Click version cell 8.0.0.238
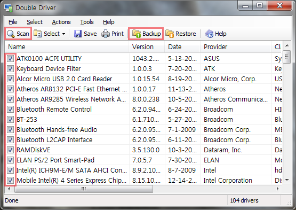 (146, 99)
